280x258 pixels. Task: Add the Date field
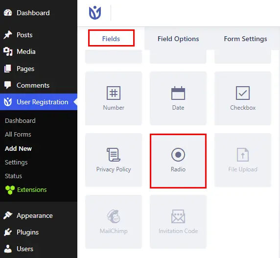tap(178, 98)
